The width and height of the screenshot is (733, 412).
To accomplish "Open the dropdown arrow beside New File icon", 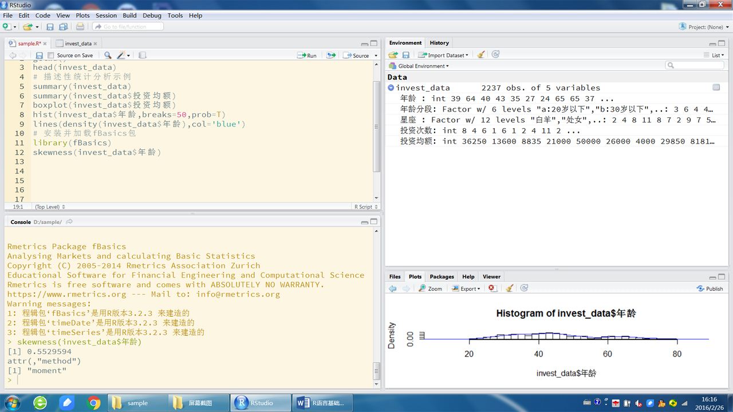I will tap(14, 27).
